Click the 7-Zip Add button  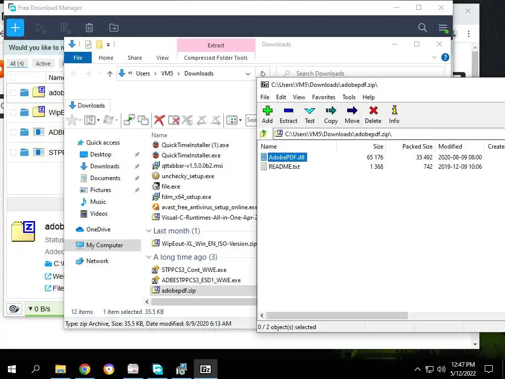267,114
